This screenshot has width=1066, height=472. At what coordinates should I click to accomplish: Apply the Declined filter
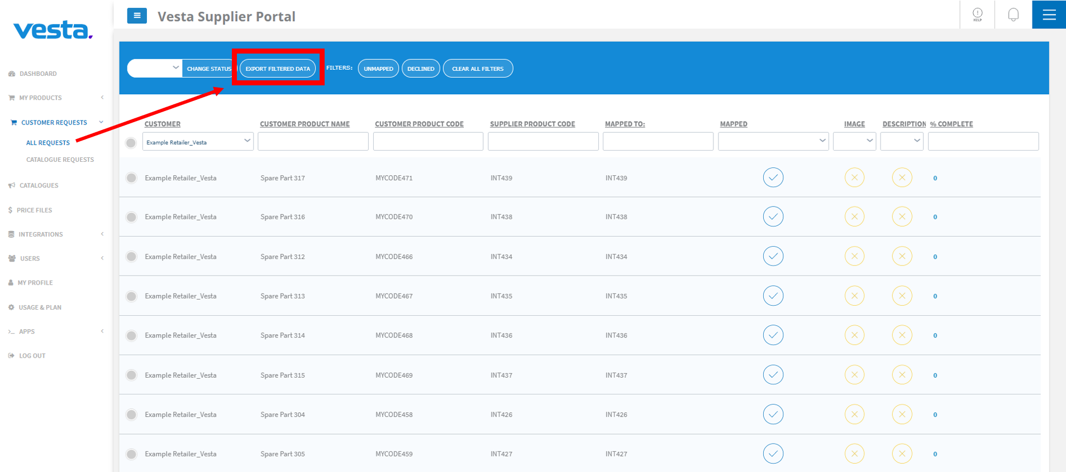[x=421, y=69]
